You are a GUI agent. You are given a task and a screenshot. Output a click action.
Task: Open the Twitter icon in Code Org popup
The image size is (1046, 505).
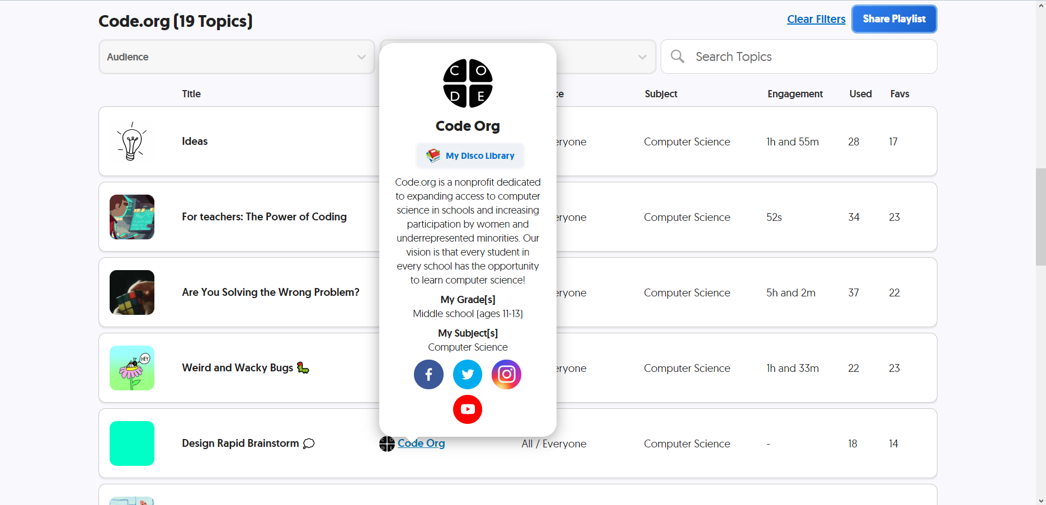[x=468, y=374]
